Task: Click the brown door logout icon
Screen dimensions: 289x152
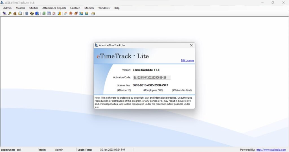Action: pos(15,14)
